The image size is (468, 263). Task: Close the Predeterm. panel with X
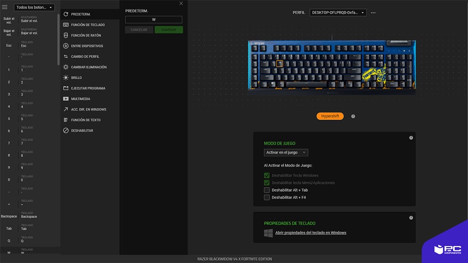click(181, 4)
